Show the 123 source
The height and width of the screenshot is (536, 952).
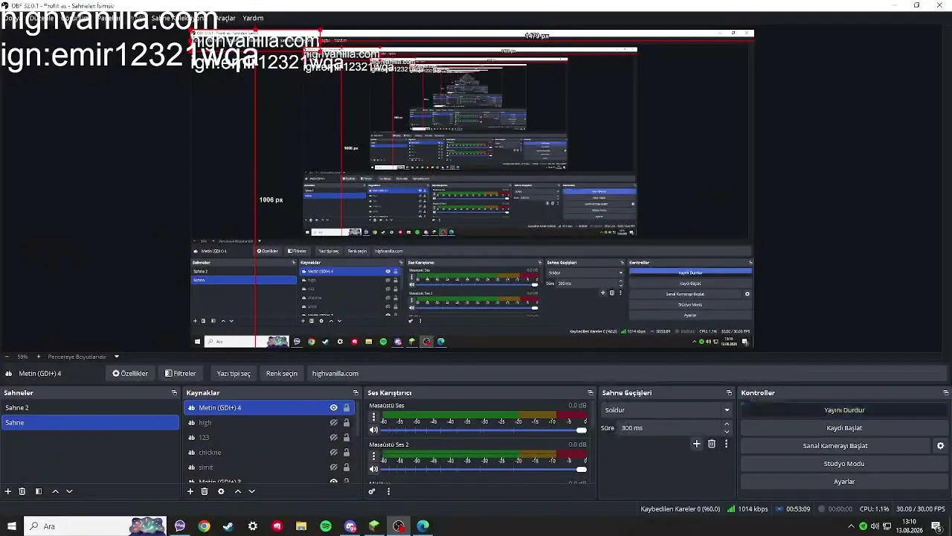pyautogui.click(x=333, y=438)
